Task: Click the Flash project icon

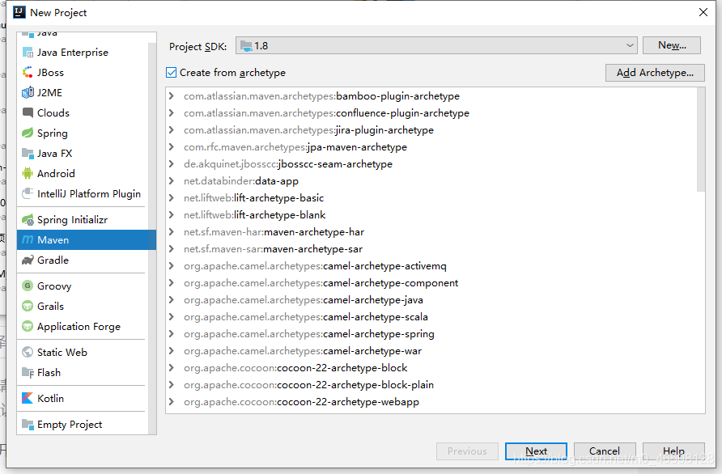Action: pos(28,372)
